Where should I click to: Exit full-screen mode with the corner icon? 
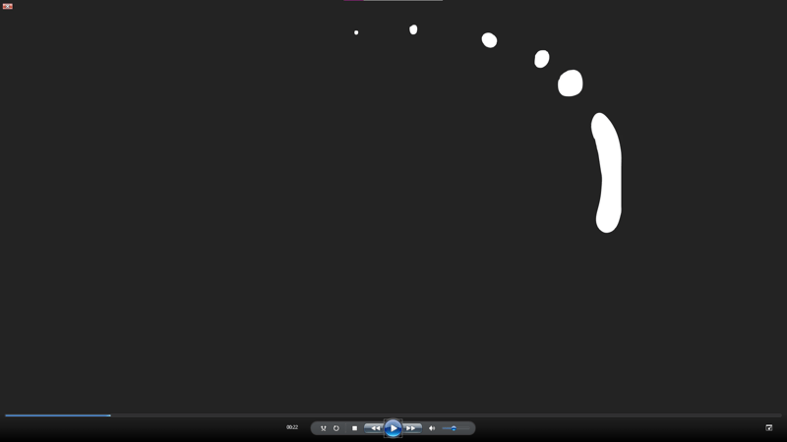pos(769,427)
